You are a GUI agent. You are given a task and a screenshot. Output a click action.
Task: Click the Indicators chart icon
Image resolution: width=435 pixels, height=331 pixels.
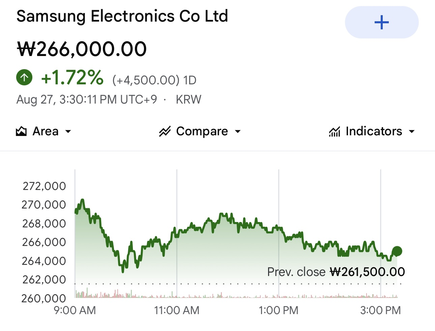tap(335, 131)
